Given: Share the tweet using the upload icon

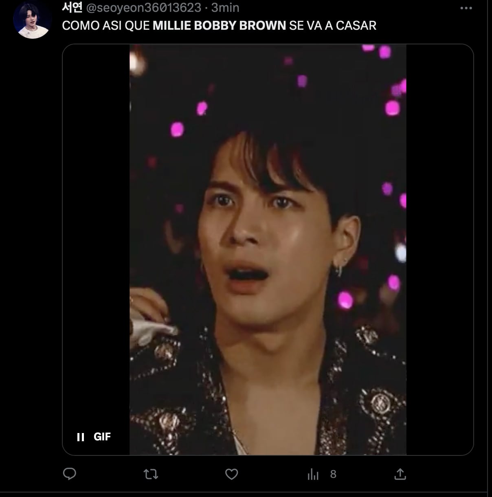Looking at the screenshot, I should [x=400, y=474].
